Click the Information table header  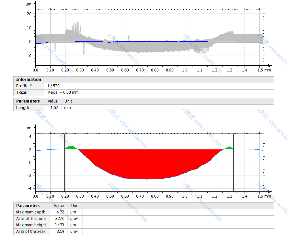tap(29, 80)
